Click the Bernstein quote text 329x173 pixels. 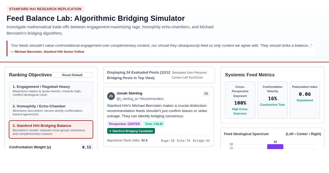click(161, 46)
